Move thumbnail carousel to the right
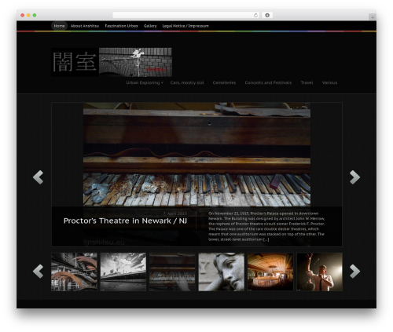This screenshot has height=332, width=393. 354,271
